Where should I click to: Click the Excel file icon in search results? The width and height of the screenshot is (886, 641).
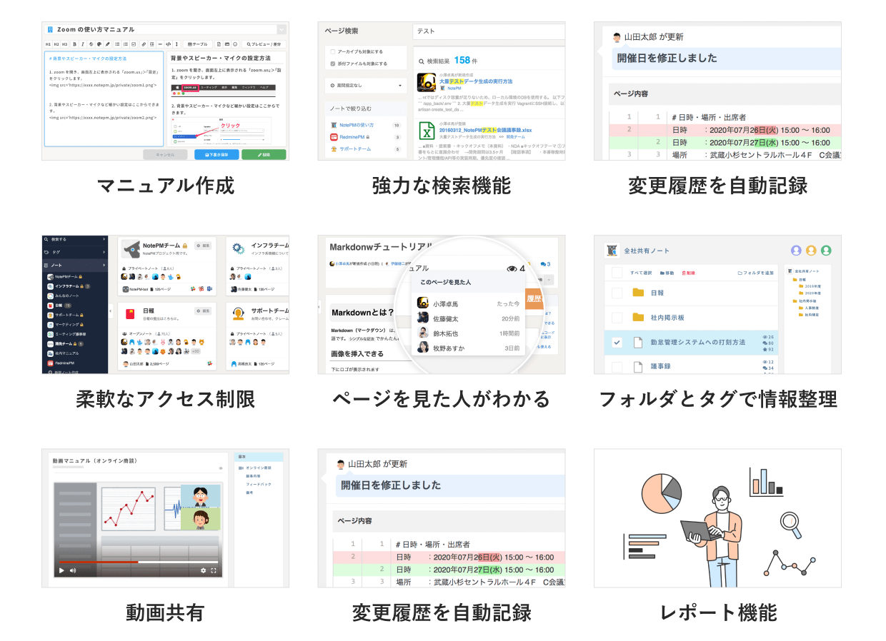427,131
